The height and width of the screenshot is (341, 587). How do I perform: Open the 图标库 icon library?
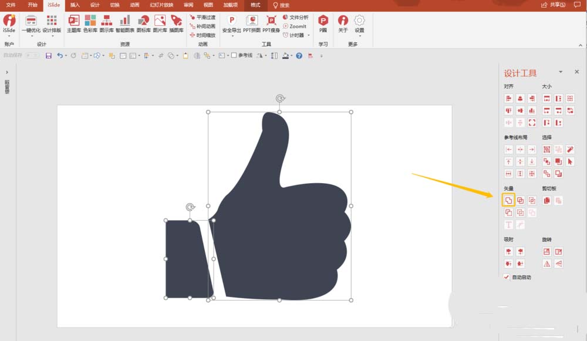coord(143,23)
